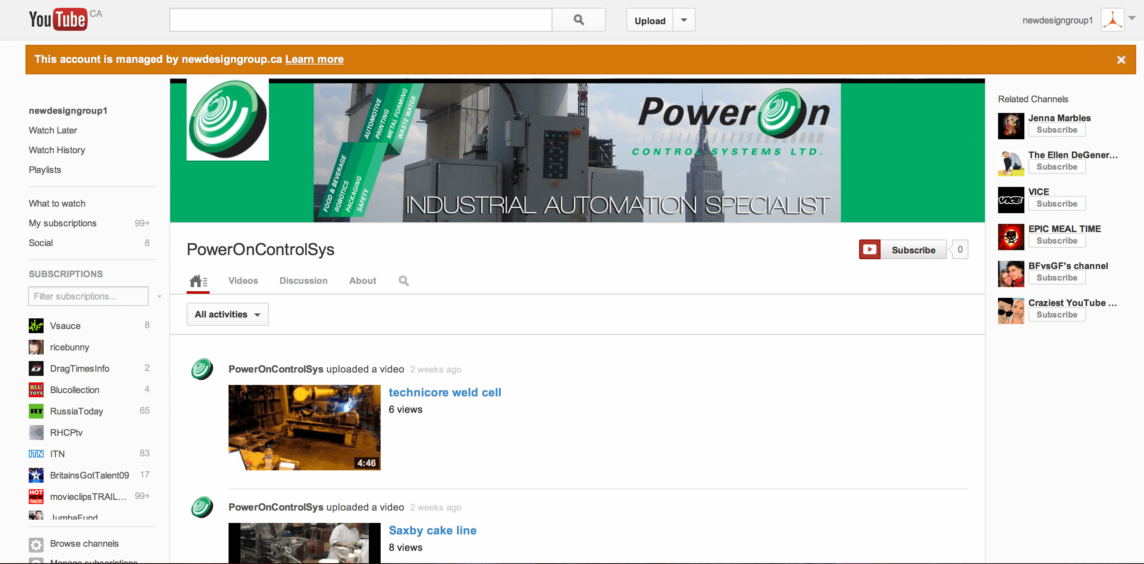
Task: Subscribe to Craziest YouTube channel
Action: click(x=1056, y=315)
